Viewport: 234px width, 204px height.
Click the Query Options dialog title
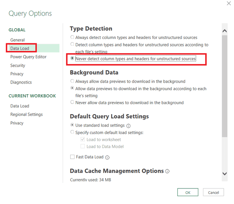[x=30, y=14]
